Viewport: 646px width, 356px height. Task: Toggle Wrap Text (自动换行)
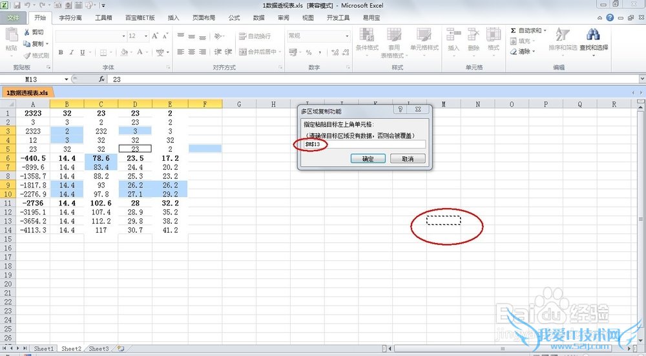(x=255, y=36)
